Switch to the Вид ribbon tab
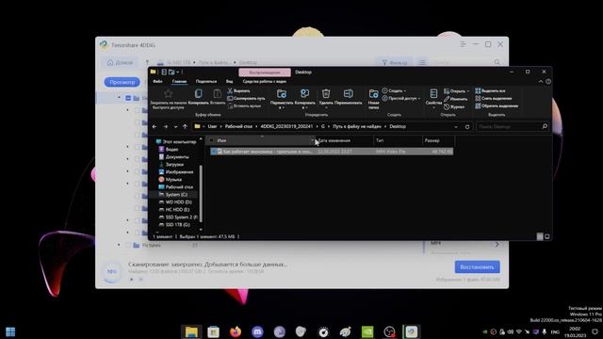This screenshot has height=339, width=603. click(230, 81)
